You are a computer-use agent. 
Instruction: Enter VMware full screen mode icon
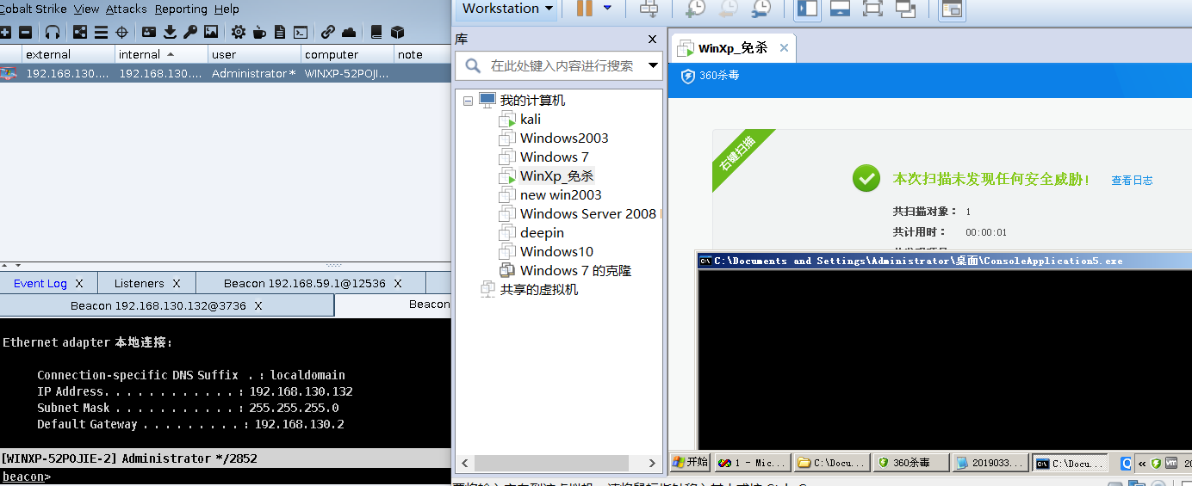(872, 9)
